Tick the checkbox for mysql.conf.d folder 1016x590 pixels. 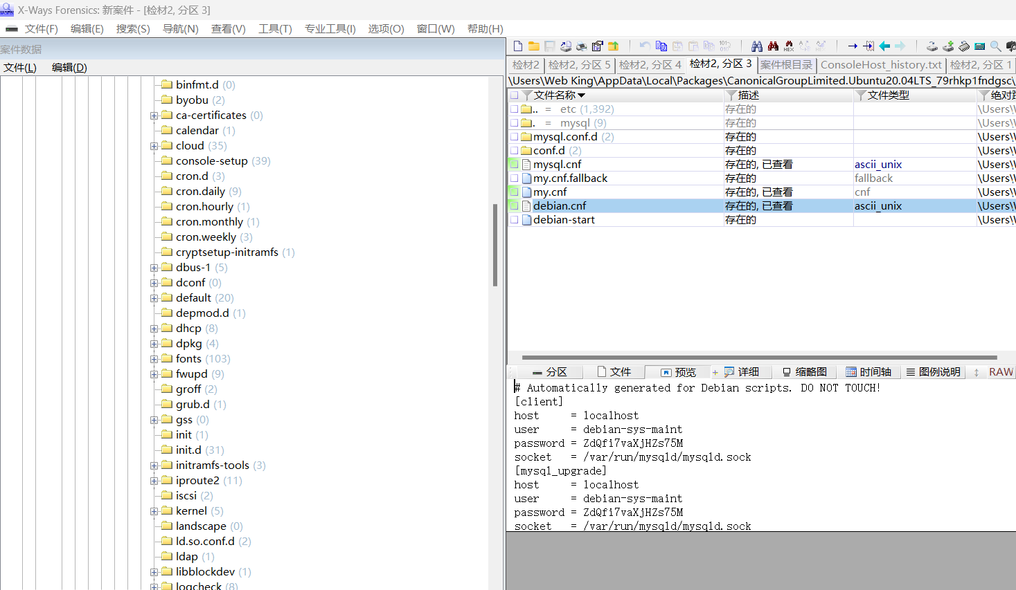pyautogui.click(x=515, y=137)
